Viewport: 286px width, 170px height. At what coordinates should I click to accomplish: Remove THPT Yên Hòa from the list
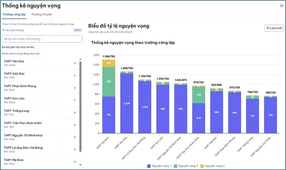[75, 63]
